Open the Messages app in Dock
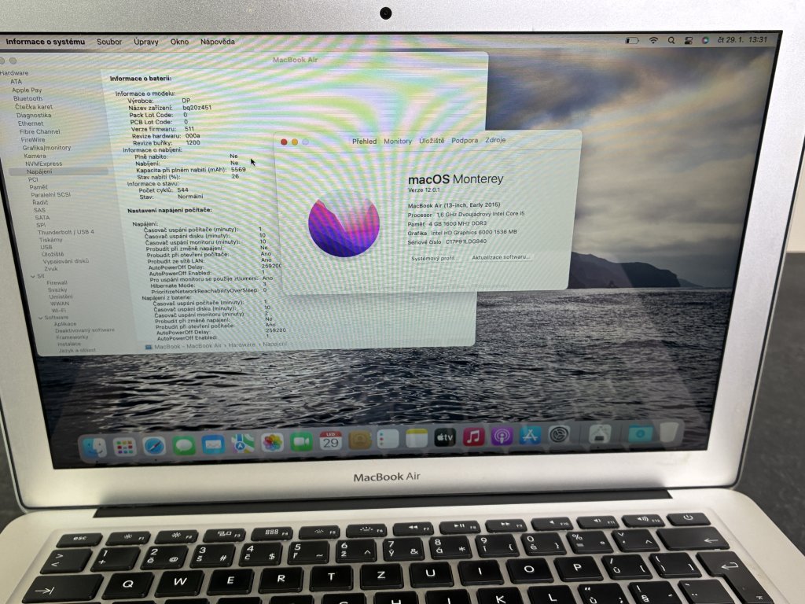The width and height of the screenshot is (805, 604). click(184, 445)
